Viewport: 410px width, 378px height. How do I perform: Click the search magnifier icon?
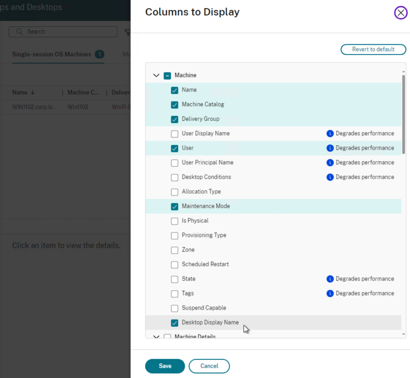[x=19, y=32]
